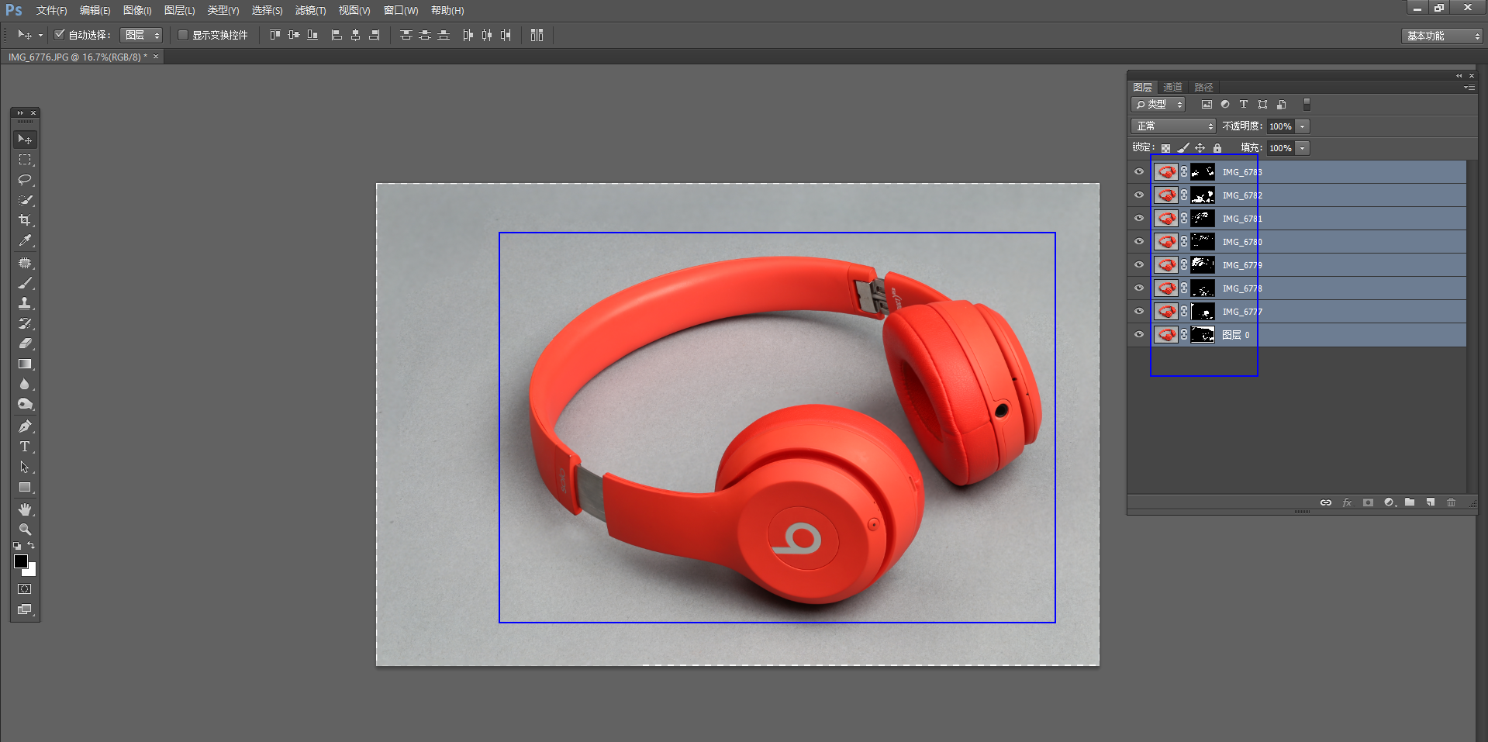Switch to the Paths tab
Viewport: 1488px width, 742px height.
pos(1203,88)
